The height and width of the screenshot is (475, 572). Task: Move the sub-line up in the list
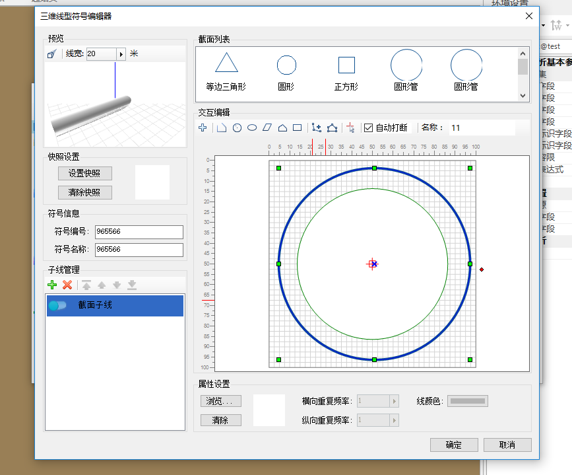101,285
